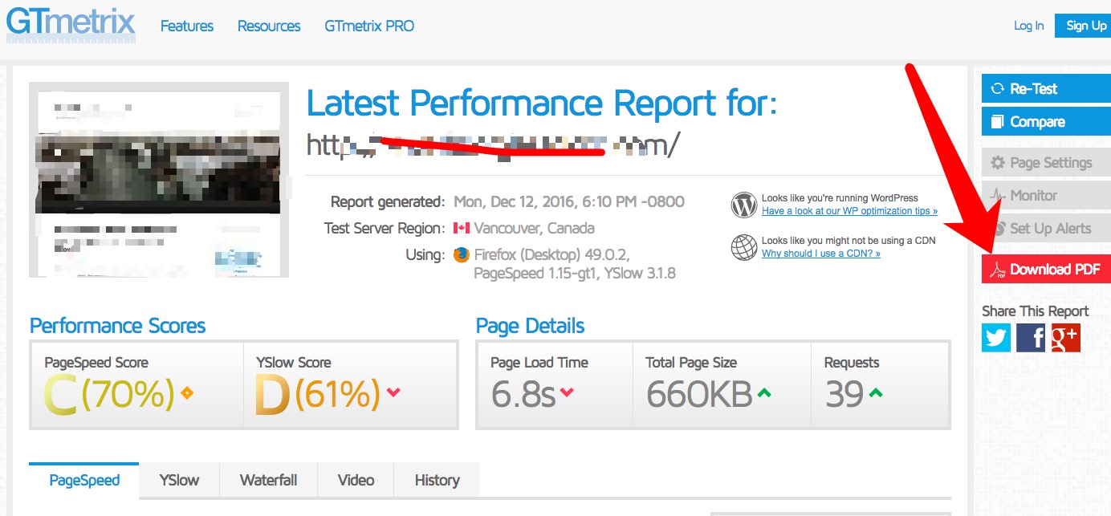Click the Total Page Size 660KB value
The image size is (1111, 516).
[x=699, y=394]
